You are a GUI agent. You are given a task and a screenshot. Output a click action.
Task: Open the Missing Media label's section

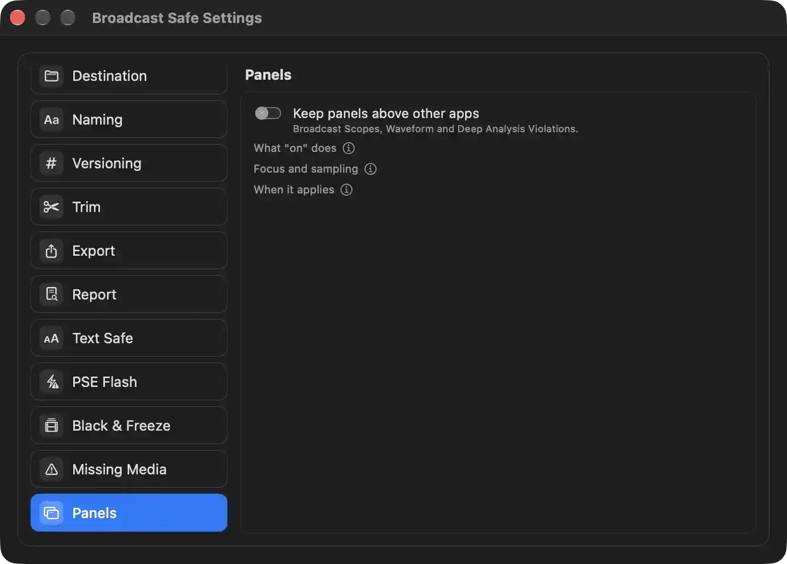click(119, 469)
